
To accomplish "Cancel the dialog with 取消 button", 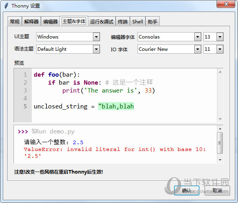I will click(x=217, y=190).
